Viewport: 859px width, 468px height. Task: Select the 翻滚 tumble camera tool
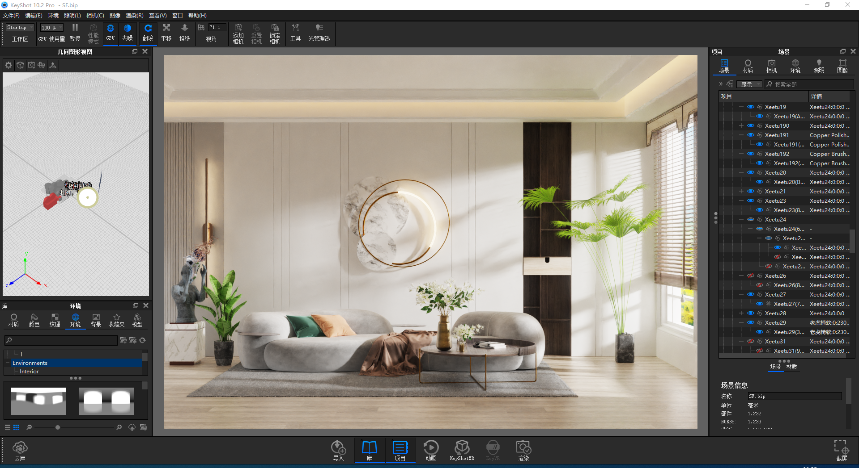(148, 33)
